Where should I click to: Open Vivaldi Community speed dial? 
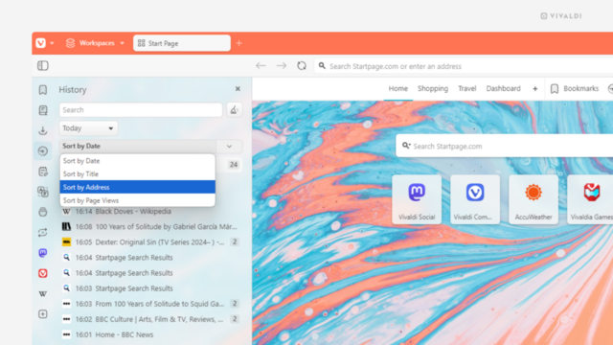point(475,199)
